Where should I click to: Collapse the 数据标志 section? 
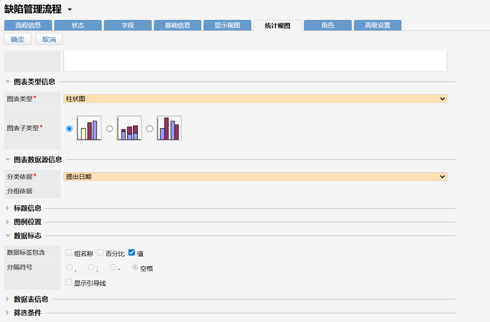(8, 236)
